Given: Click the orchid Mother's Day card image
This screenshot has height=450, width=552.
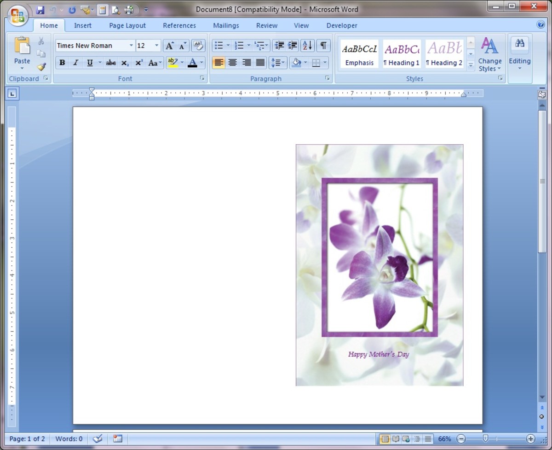Looking at the screenshot, I should coord(379,265).
